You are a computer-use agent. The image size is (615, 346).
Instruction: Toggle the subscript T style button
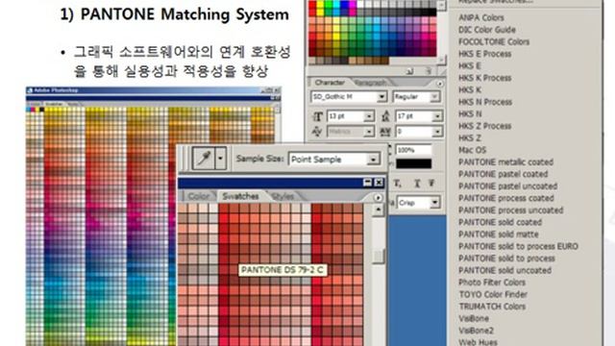[397, 184]
